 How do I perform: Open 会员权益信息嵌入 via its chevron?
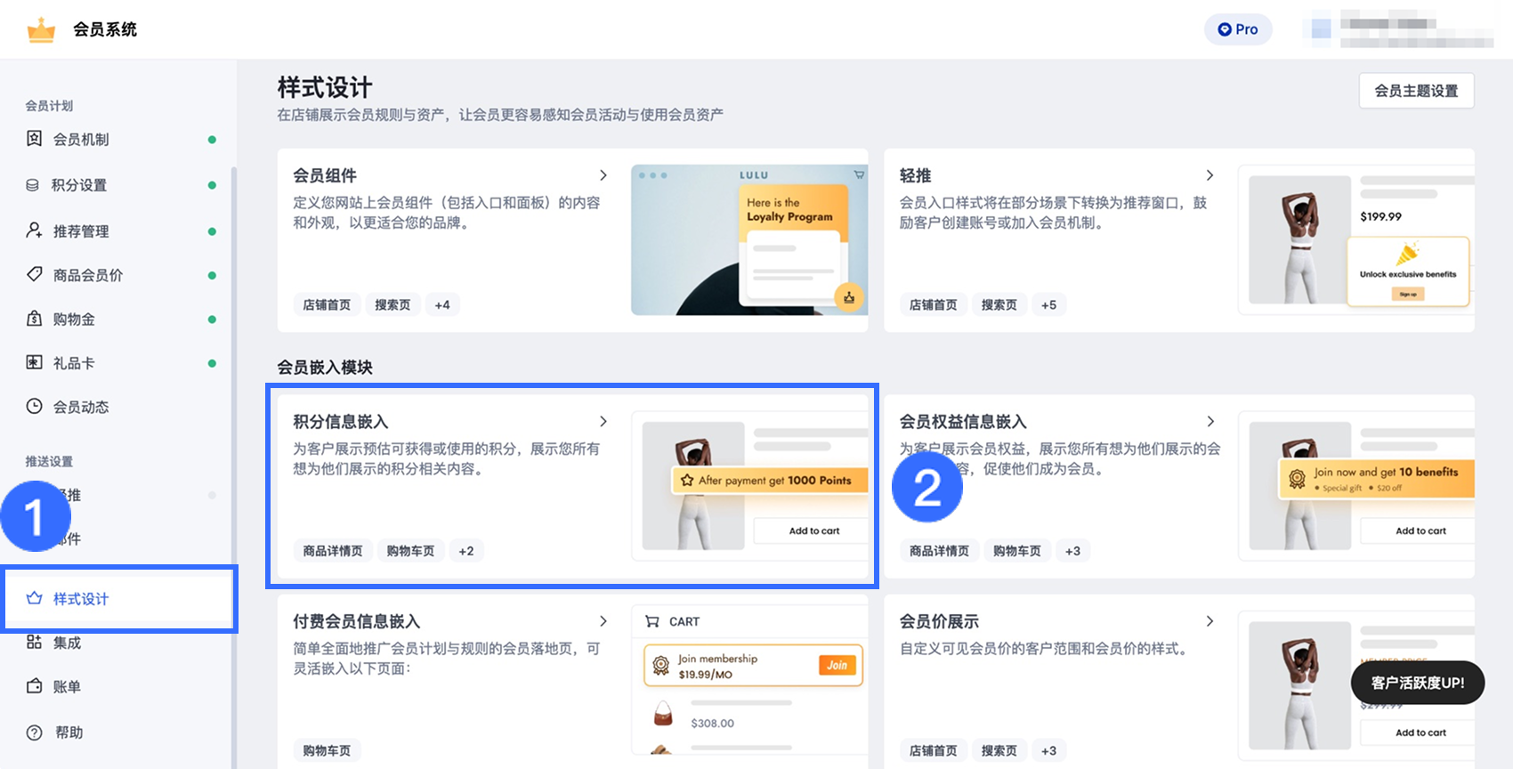(x=1210, y=421)
